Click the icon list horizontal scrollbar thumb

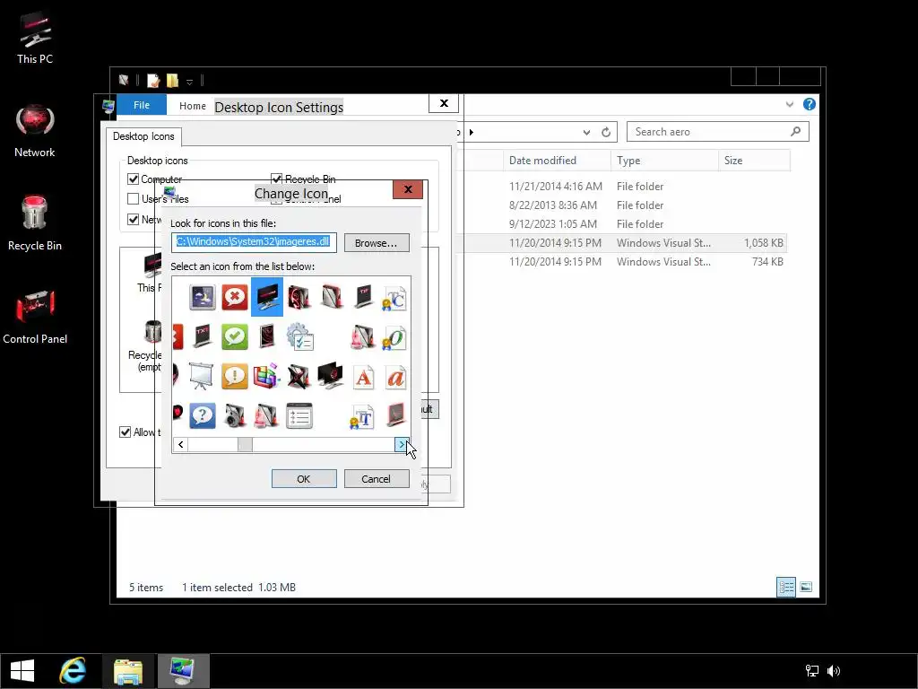245,445
